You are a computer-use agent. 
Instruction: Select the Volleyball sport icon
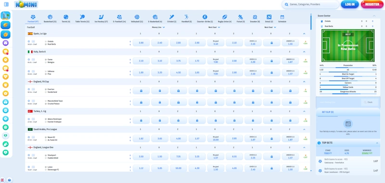[x=137, y=17]
